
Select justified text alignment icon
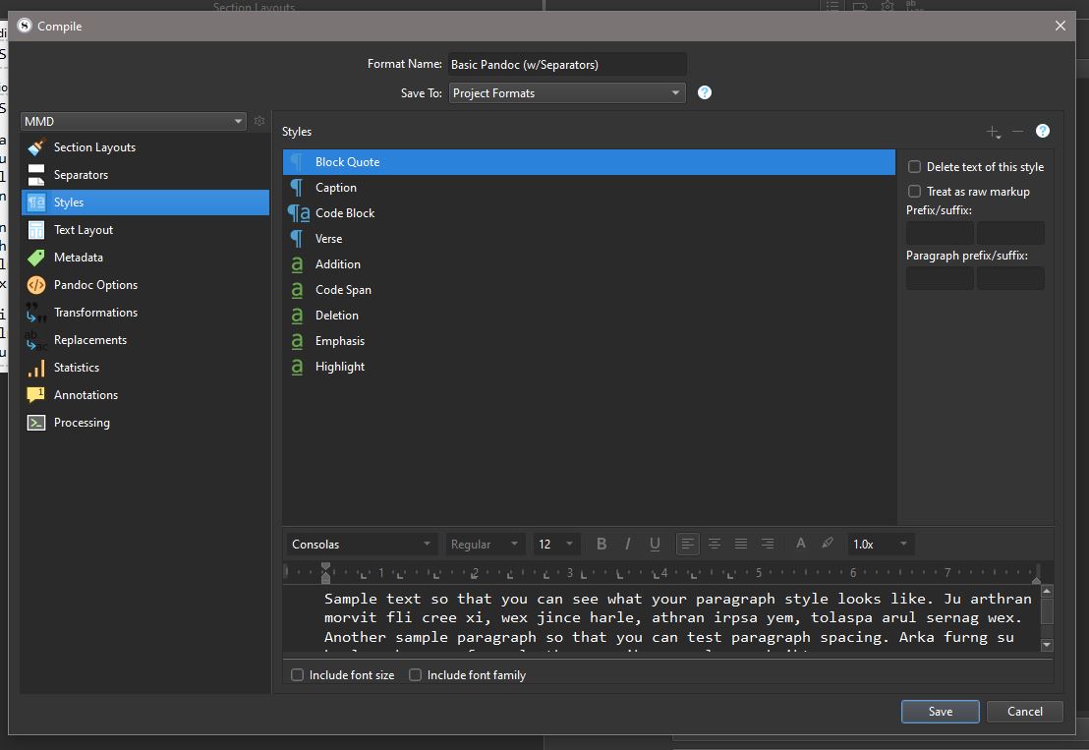(x=741, y=544)
